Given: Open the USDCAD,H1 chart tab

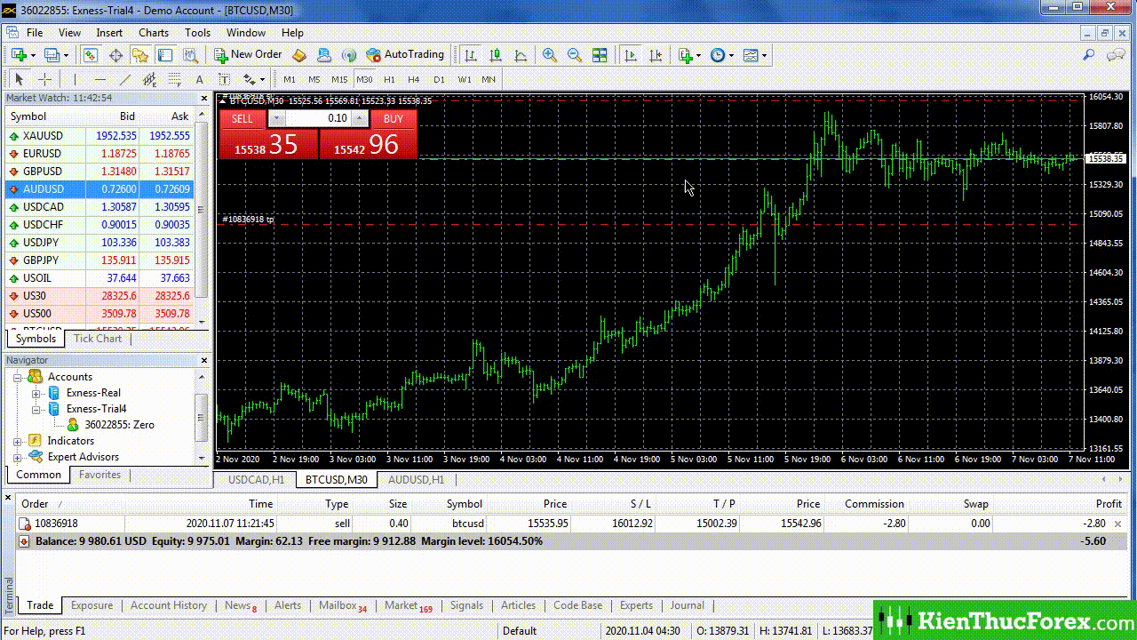Looking at the screenshot, I should coord(256,480).
